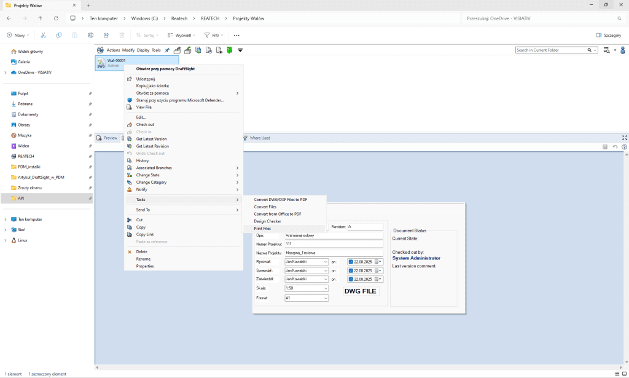This screenshot has height=378, width=629.
Task: Open the Nowy new item dropdown
Action: (x=18, y=35)
